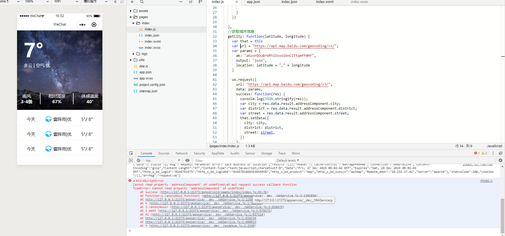Open the Security devtools tab
Screen dimensions: 505x236
tap(199, 153)
